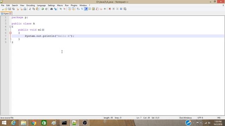Open the Edit menu
Viewport: 225px width, 126px height.
(8, 6)
